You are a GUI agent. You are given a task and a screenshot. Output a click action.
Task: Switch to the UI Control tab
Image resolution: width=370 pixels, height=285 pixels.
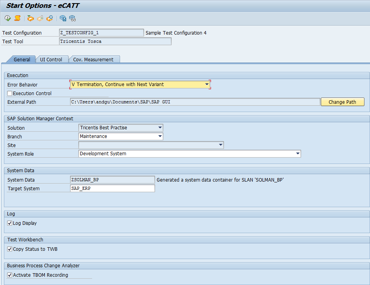click(51, 60)
